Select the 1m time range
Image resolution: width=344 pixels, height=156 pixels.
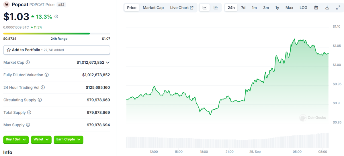pos(254,8)
